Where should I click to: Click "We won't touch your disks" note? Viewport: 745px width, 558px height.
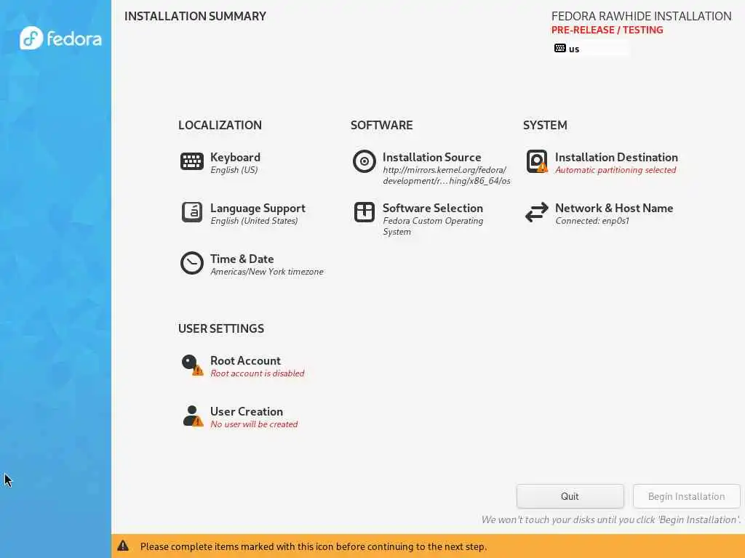[611, 519]
